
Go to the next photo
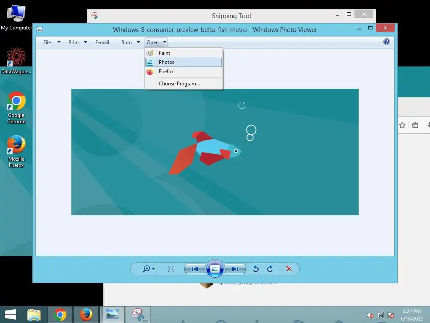[235, 269]
